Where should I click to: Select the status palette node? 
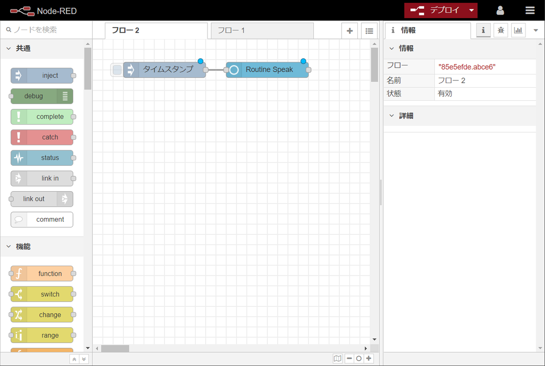tap(42, 158)
